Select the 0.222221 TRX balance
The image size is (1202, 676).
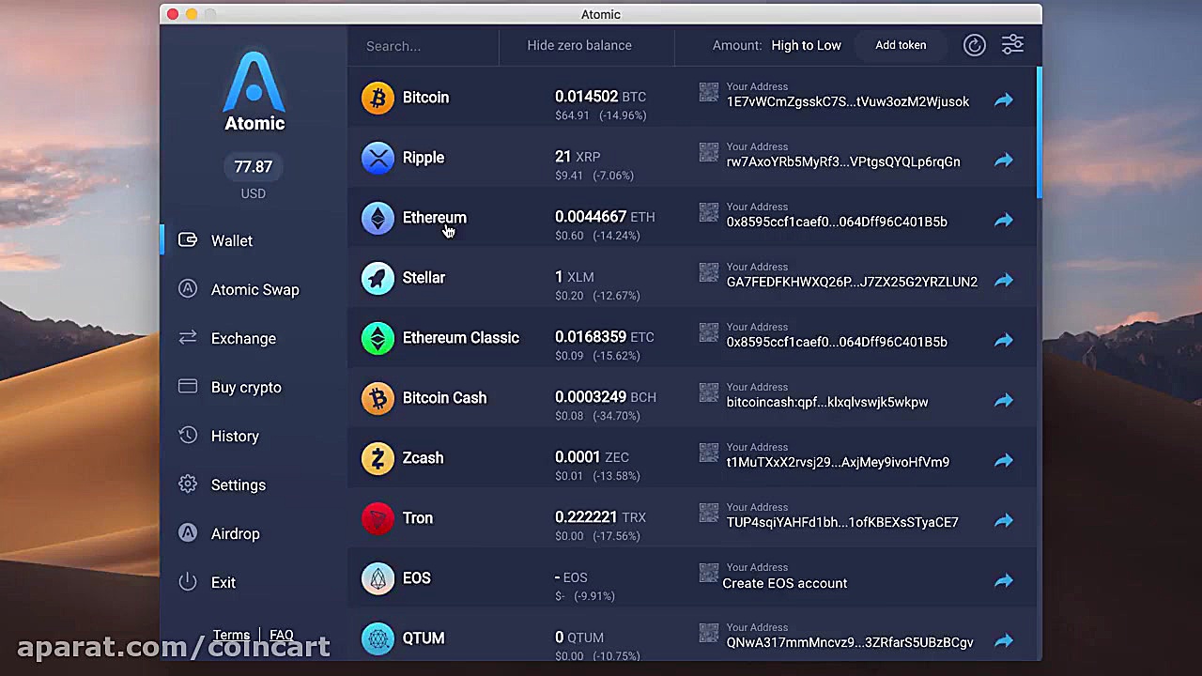(x=601, y=517)
